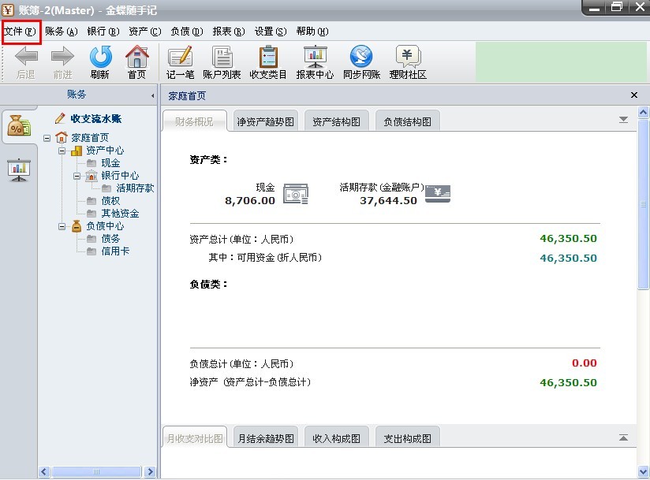This screenshot has width=650, height=480.
Task: Open the 帮助(H) menu
Action: pos(312,32)
